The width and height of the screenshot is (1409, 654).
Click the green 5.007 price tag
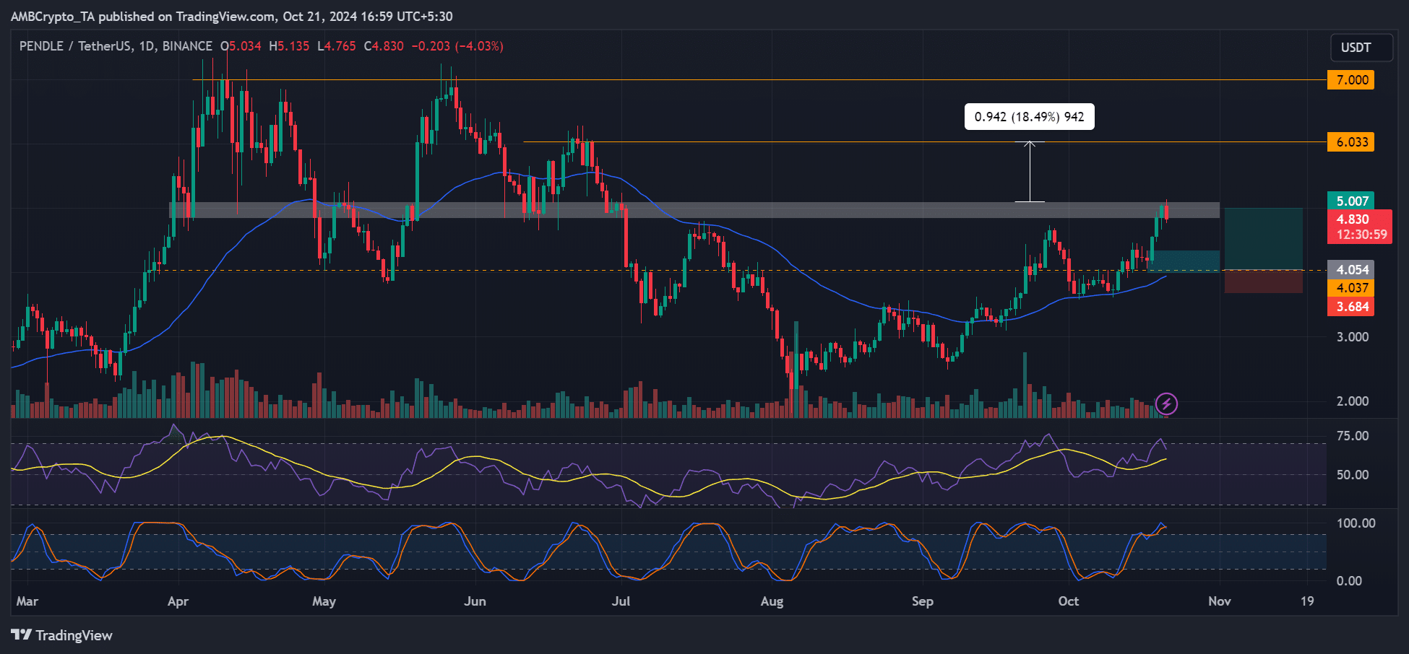pos(1352,201)
